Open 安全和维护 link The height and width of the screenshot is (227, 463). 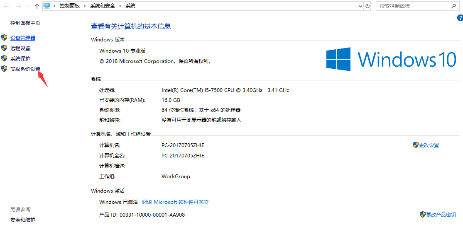(x=23, y=220)
